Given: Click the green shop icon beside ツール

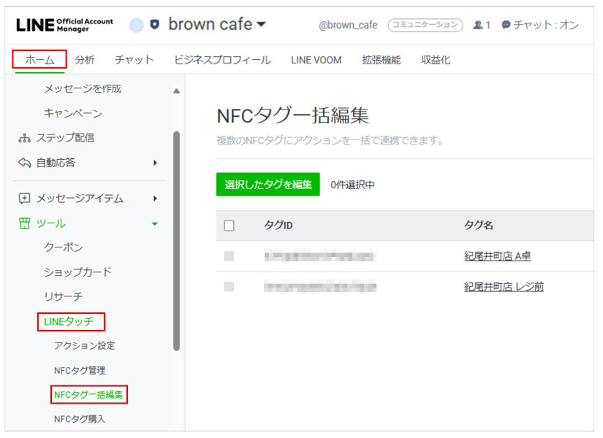Looking at the screenshot, I should (x=25, y=223).
